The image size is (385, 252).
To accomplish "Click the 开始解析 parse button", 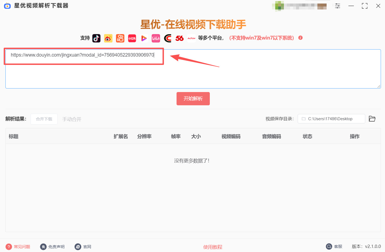I will 193,99.
